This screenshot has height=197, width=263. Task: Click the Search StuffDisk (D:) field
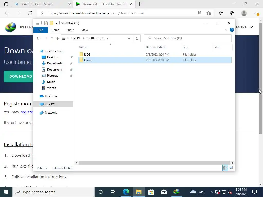(x=188, y=38)
